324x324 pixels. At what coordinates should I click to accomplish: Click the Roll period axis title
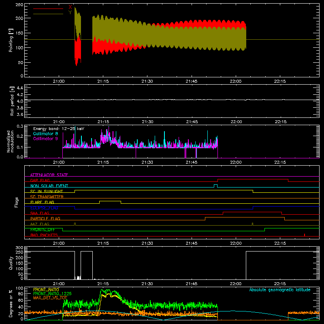pyautogui.click(x=12, y=101)
